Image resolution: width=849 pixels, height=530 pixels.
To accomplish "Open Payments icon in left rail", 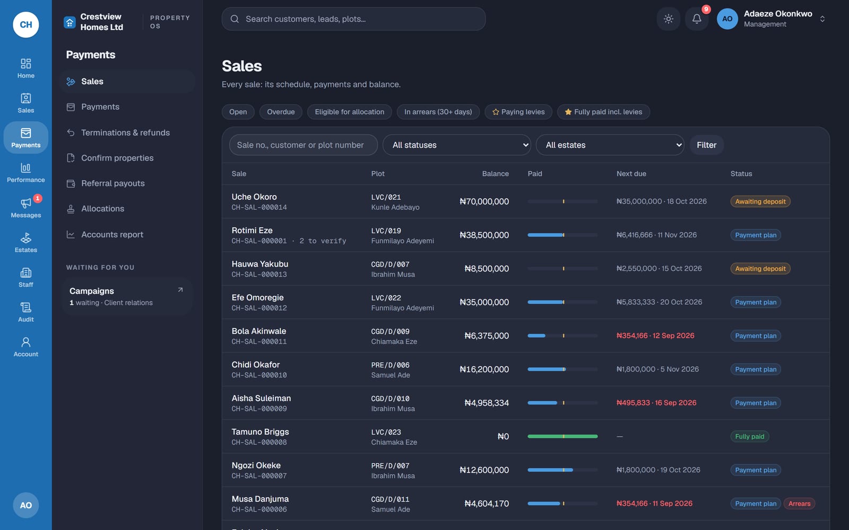I will 25,138.
